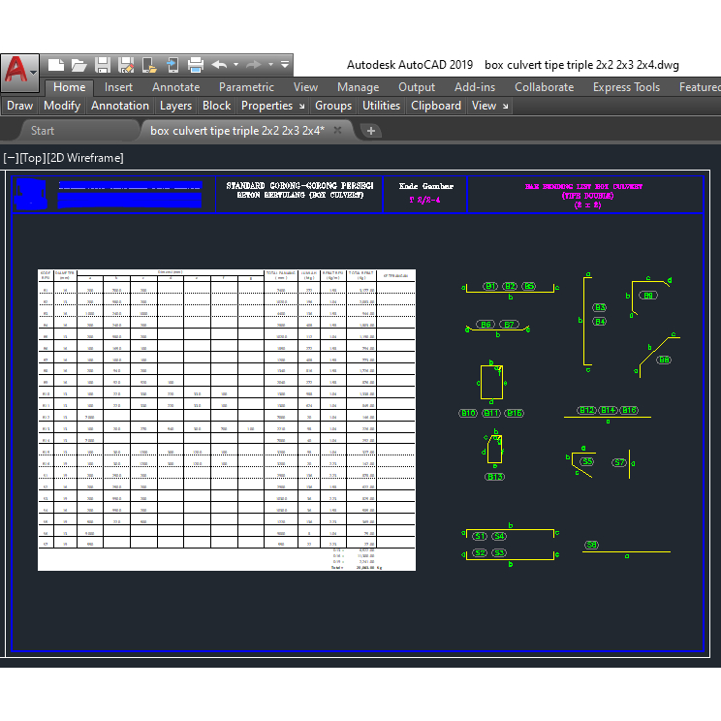Click the [2D Wireframe] visual style label
Image resolution: width=721 pixels, height=721 pixels.
coord(85,158)
